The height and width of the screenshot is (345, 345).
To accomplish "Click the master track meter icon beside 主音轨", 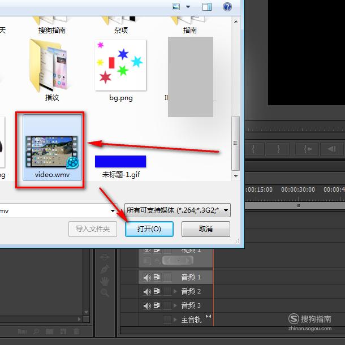I will [208, 316].
